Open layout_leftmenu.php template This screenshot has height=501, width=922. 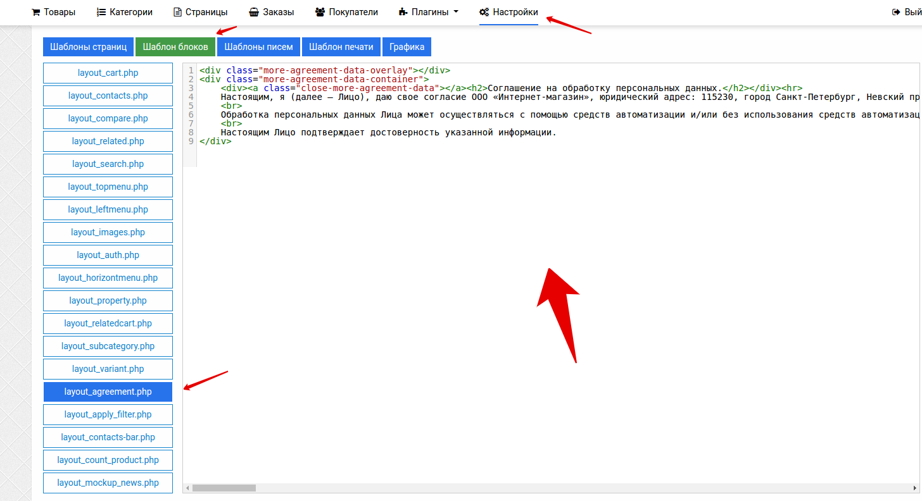point(108,209)
